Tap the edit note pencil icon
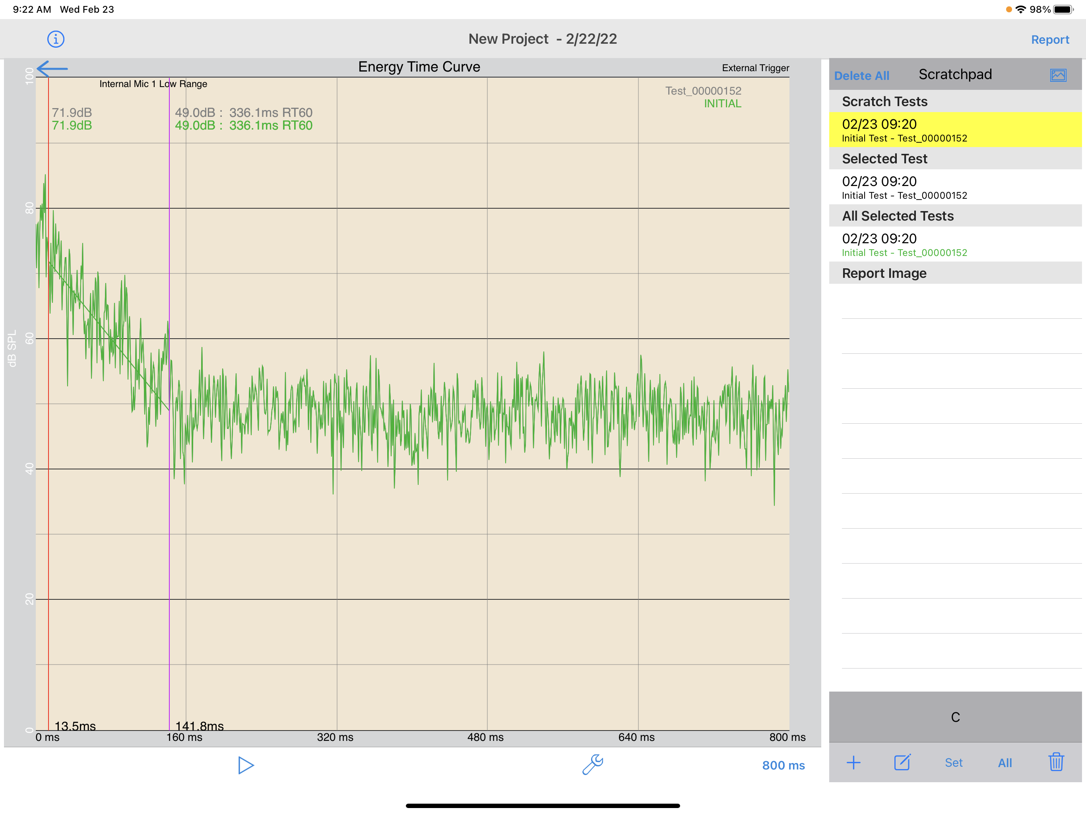The width and height of the screenshot is (1086, 814). pos(902,762)
